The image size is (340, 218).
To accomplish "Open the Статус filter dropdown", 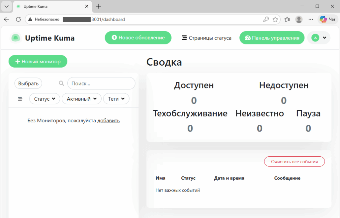I will coord(44,98).
